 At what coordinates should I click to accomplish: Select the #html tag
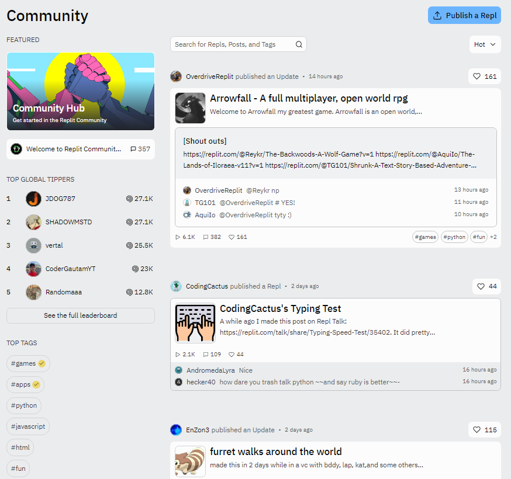tap(20, 447)
